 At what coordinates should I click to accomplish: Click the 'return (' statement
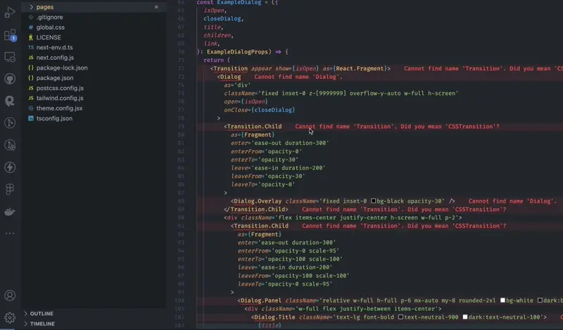[217, 60]
